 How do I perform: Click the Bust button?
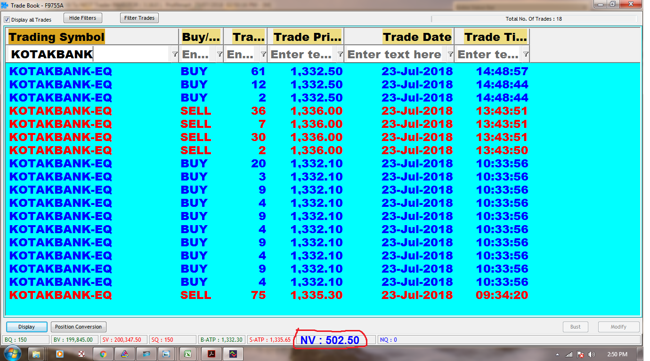pos(576,327)
